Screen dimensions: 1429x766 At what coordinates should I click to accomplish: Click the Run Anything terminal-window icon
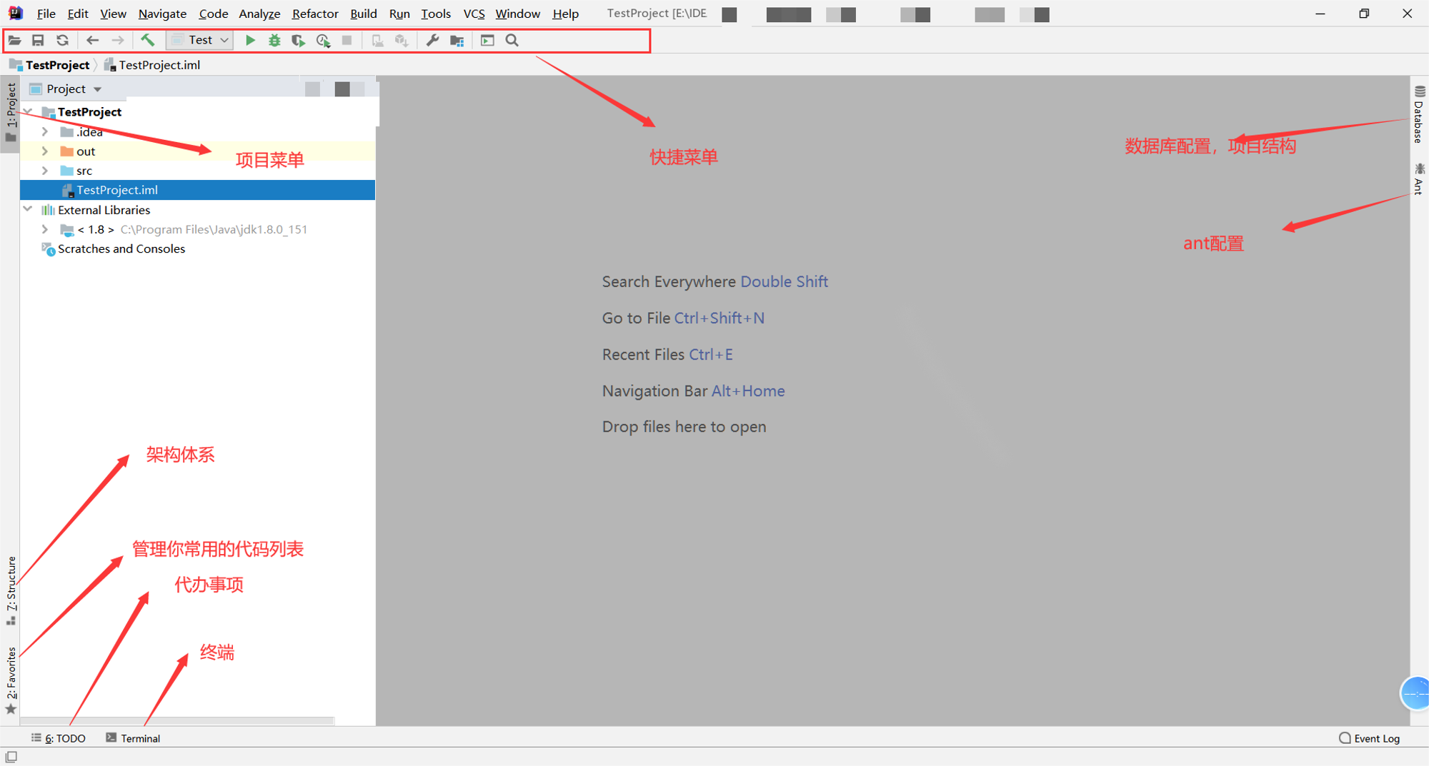click(487, 41)
